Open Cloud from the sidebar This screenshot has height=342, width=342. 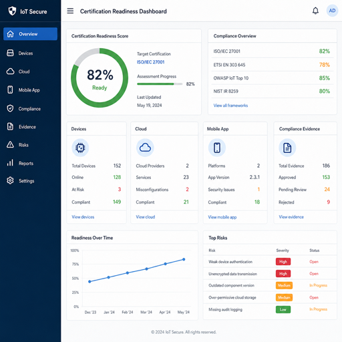click(30, 71)
